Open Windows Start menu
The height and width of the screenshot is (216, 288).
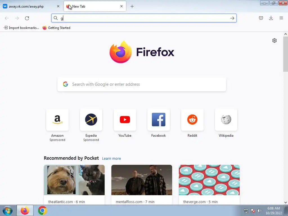pyautogui.click(x=8, y=210)
